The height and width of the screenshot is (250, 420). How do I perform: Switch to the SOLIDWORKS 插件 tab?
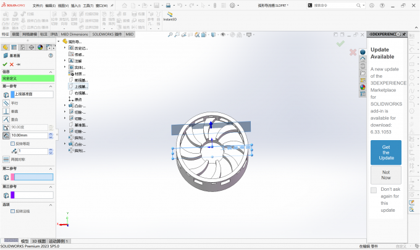tap(107, 35)
